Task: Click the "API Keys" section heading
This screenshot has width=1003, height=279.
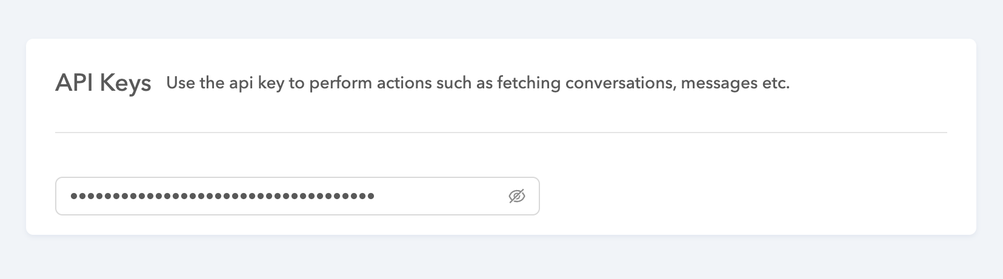Action: (103, 83)
